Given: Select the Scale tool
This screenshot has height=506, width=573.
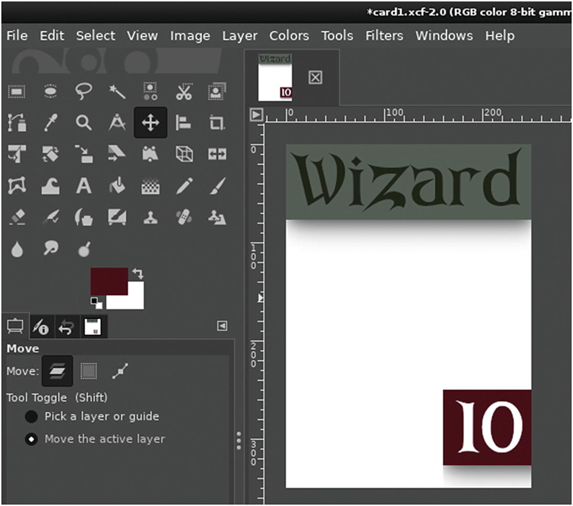Looking at the screenshot, I should click(84, 154).
